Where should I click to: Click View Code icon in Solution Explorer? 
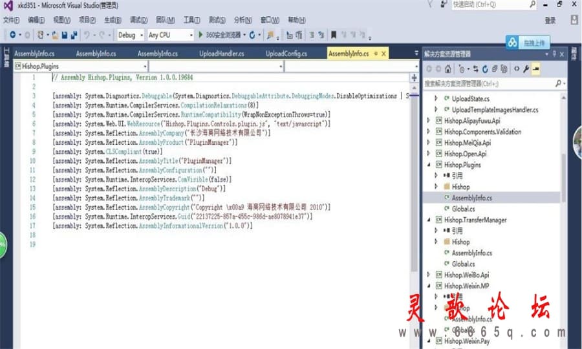[517, 69]
